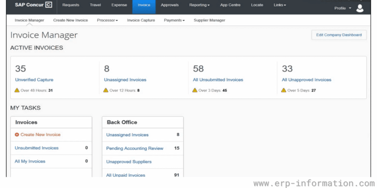This screenshot has width=377, height=188.
Task: Click the Edit Company Dashboard button
Action: coord(339,35)
